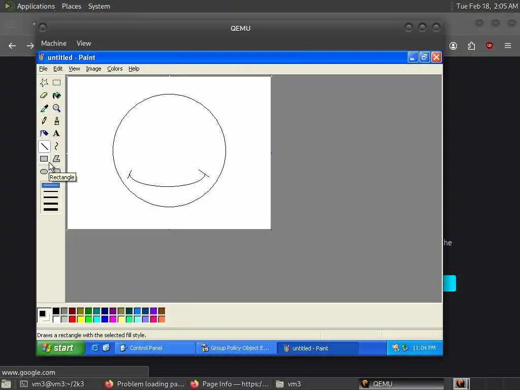This screenshot has height=390, width=520.
Task: Open the Colors menu
Action: 115,69
